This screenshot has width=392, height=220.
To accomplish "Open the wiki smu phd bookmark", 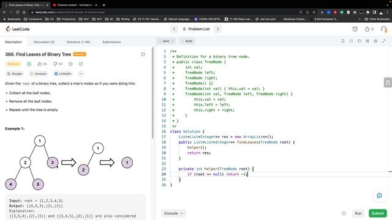I will point(265,19).
